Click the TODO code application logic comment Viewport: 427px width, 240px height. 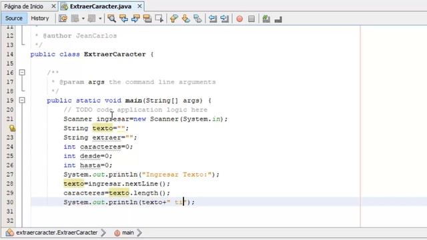[x=135, y=109]
